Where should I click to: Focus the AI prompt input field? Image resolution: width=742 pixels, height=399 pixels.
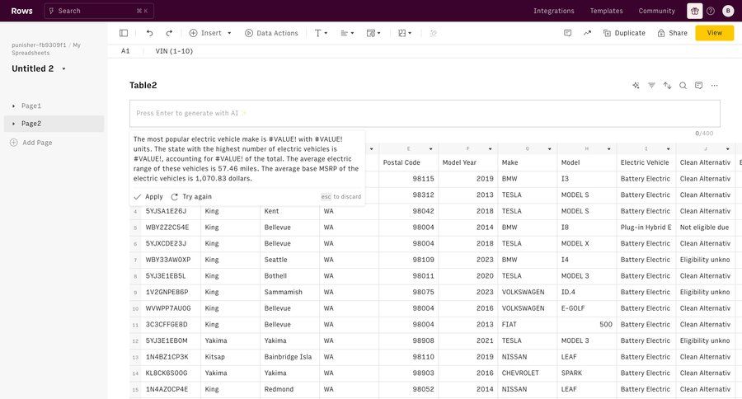[425, 113]
